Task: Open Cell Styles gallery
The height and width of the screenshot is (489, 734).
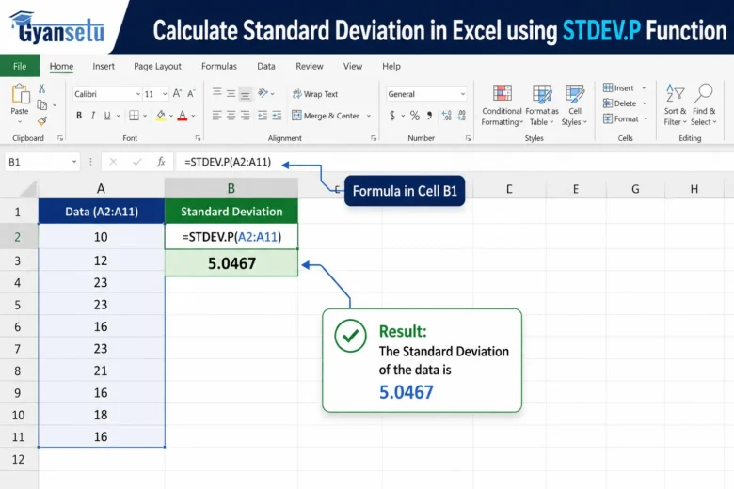Action: pyautogui.click(x=574, y=105)
